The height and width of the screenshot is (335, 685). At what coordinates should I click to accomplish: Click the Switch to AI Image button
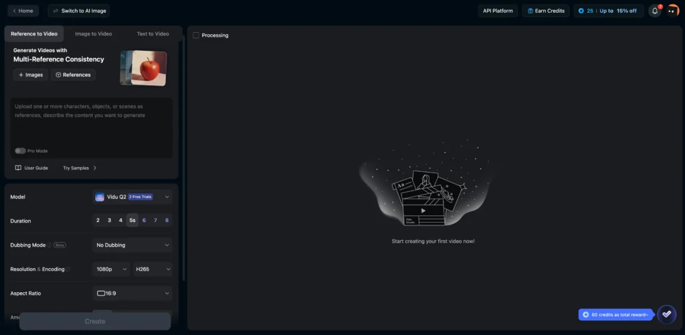click(x=78, y=11)
